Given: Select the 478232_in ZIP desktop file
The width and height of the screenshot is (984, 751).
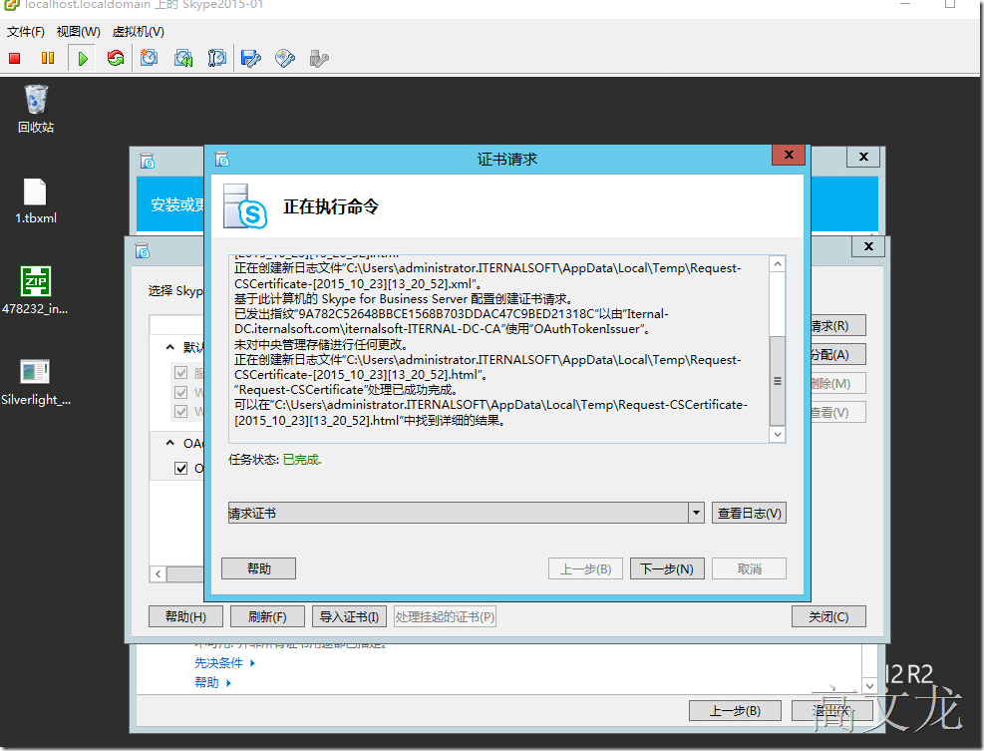Looking at the screenshot, I should [36, 290].
